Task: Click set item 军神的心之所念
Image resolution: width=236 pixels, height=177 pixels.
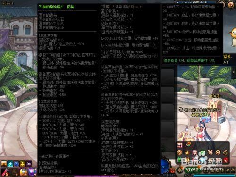Action: tap(51, 24)
